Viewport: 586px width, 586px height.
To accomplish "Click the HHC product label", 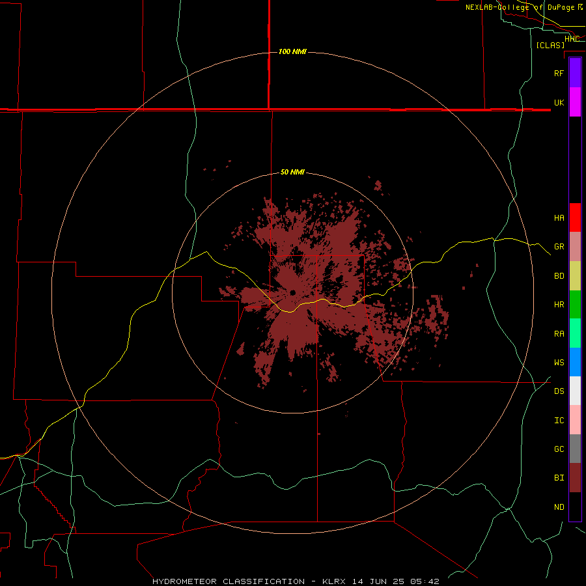I will (572, 38).
